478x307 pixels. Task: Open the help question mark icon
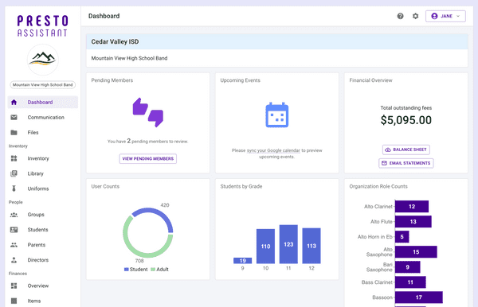coord(400,16)
